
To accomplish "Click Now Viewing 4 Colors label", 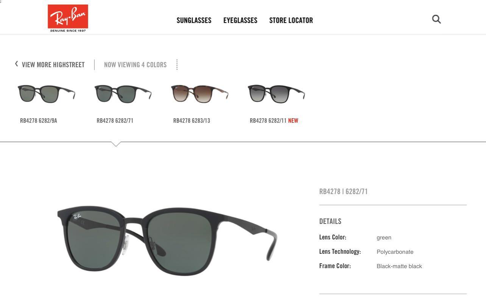I will (135, 65).
